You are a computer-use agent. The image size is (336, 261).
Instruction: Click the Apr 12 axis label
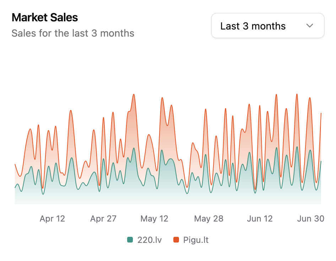click(x=52, y=218)
